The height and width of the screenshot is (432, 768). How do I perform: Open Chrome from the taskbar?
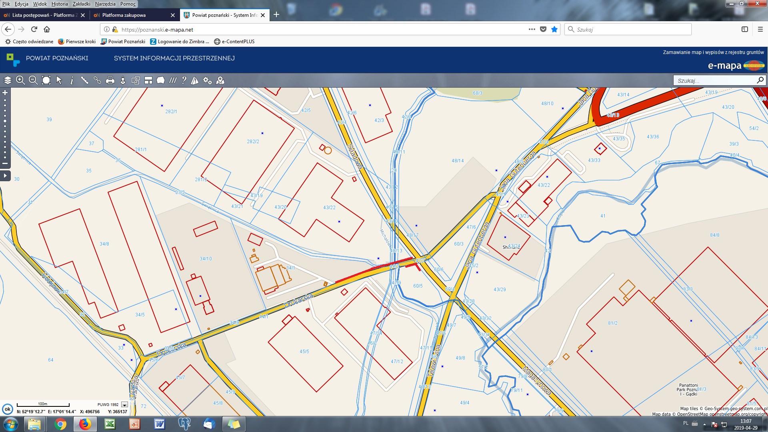(x=60, y=424)
